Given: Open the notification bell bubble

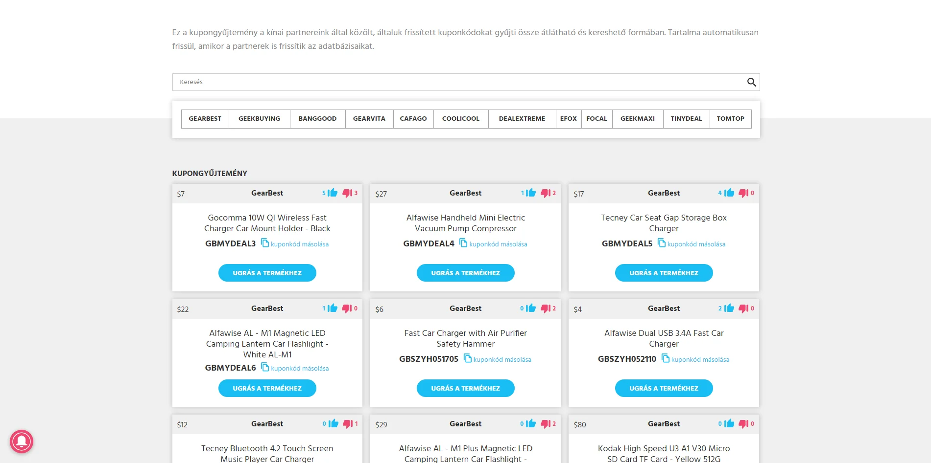Looking at the screenshot, I should (22, 441).
